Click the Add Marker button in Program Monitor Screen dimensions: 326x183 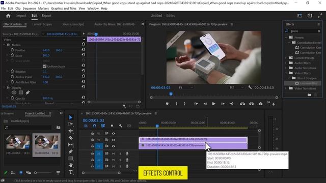click(167, 104)
